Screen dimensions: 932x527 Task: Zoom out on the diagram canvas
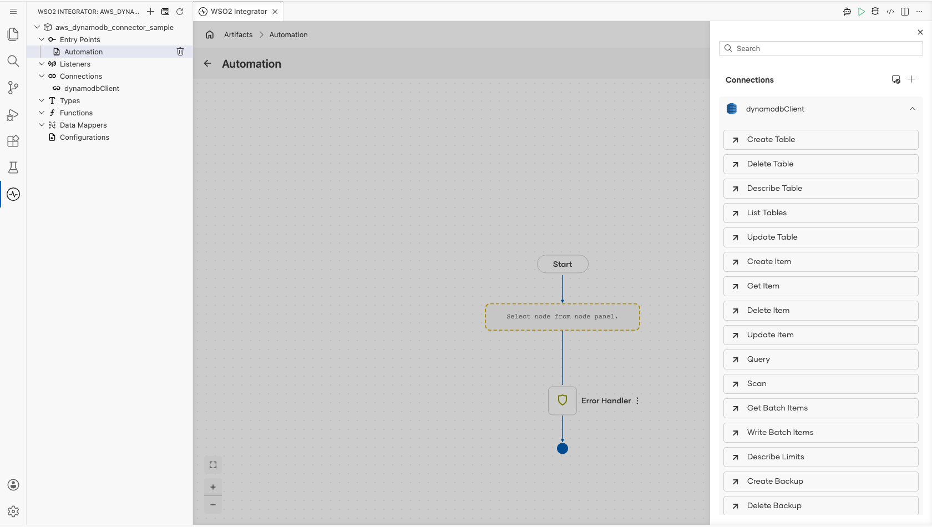pyautogui.click(x=213, y=505)
